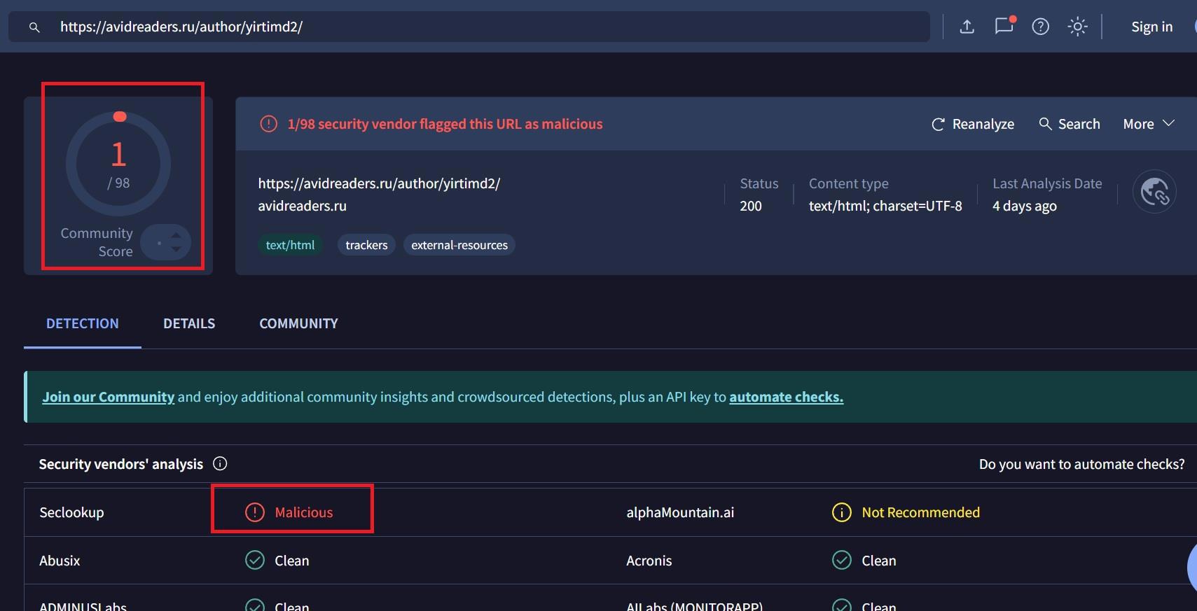Click the upload file icon

(x=967, y=27)
